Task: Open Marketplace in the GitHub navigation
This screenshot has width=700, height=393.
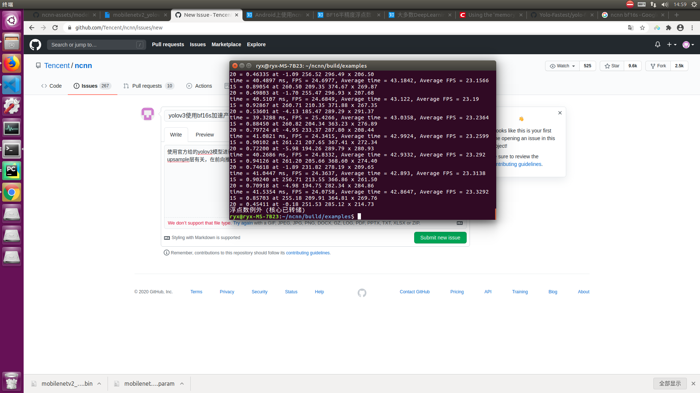Action: pyautogui.click(x=226, y=44)
